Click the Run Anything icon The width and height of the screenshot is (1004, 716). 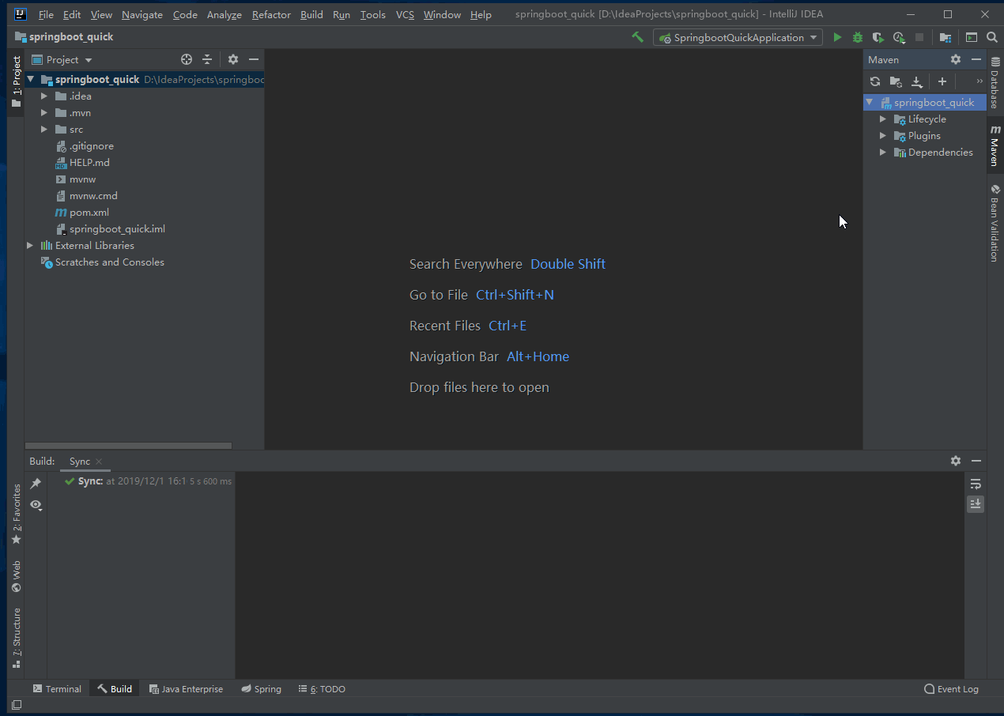pos(972,37)
